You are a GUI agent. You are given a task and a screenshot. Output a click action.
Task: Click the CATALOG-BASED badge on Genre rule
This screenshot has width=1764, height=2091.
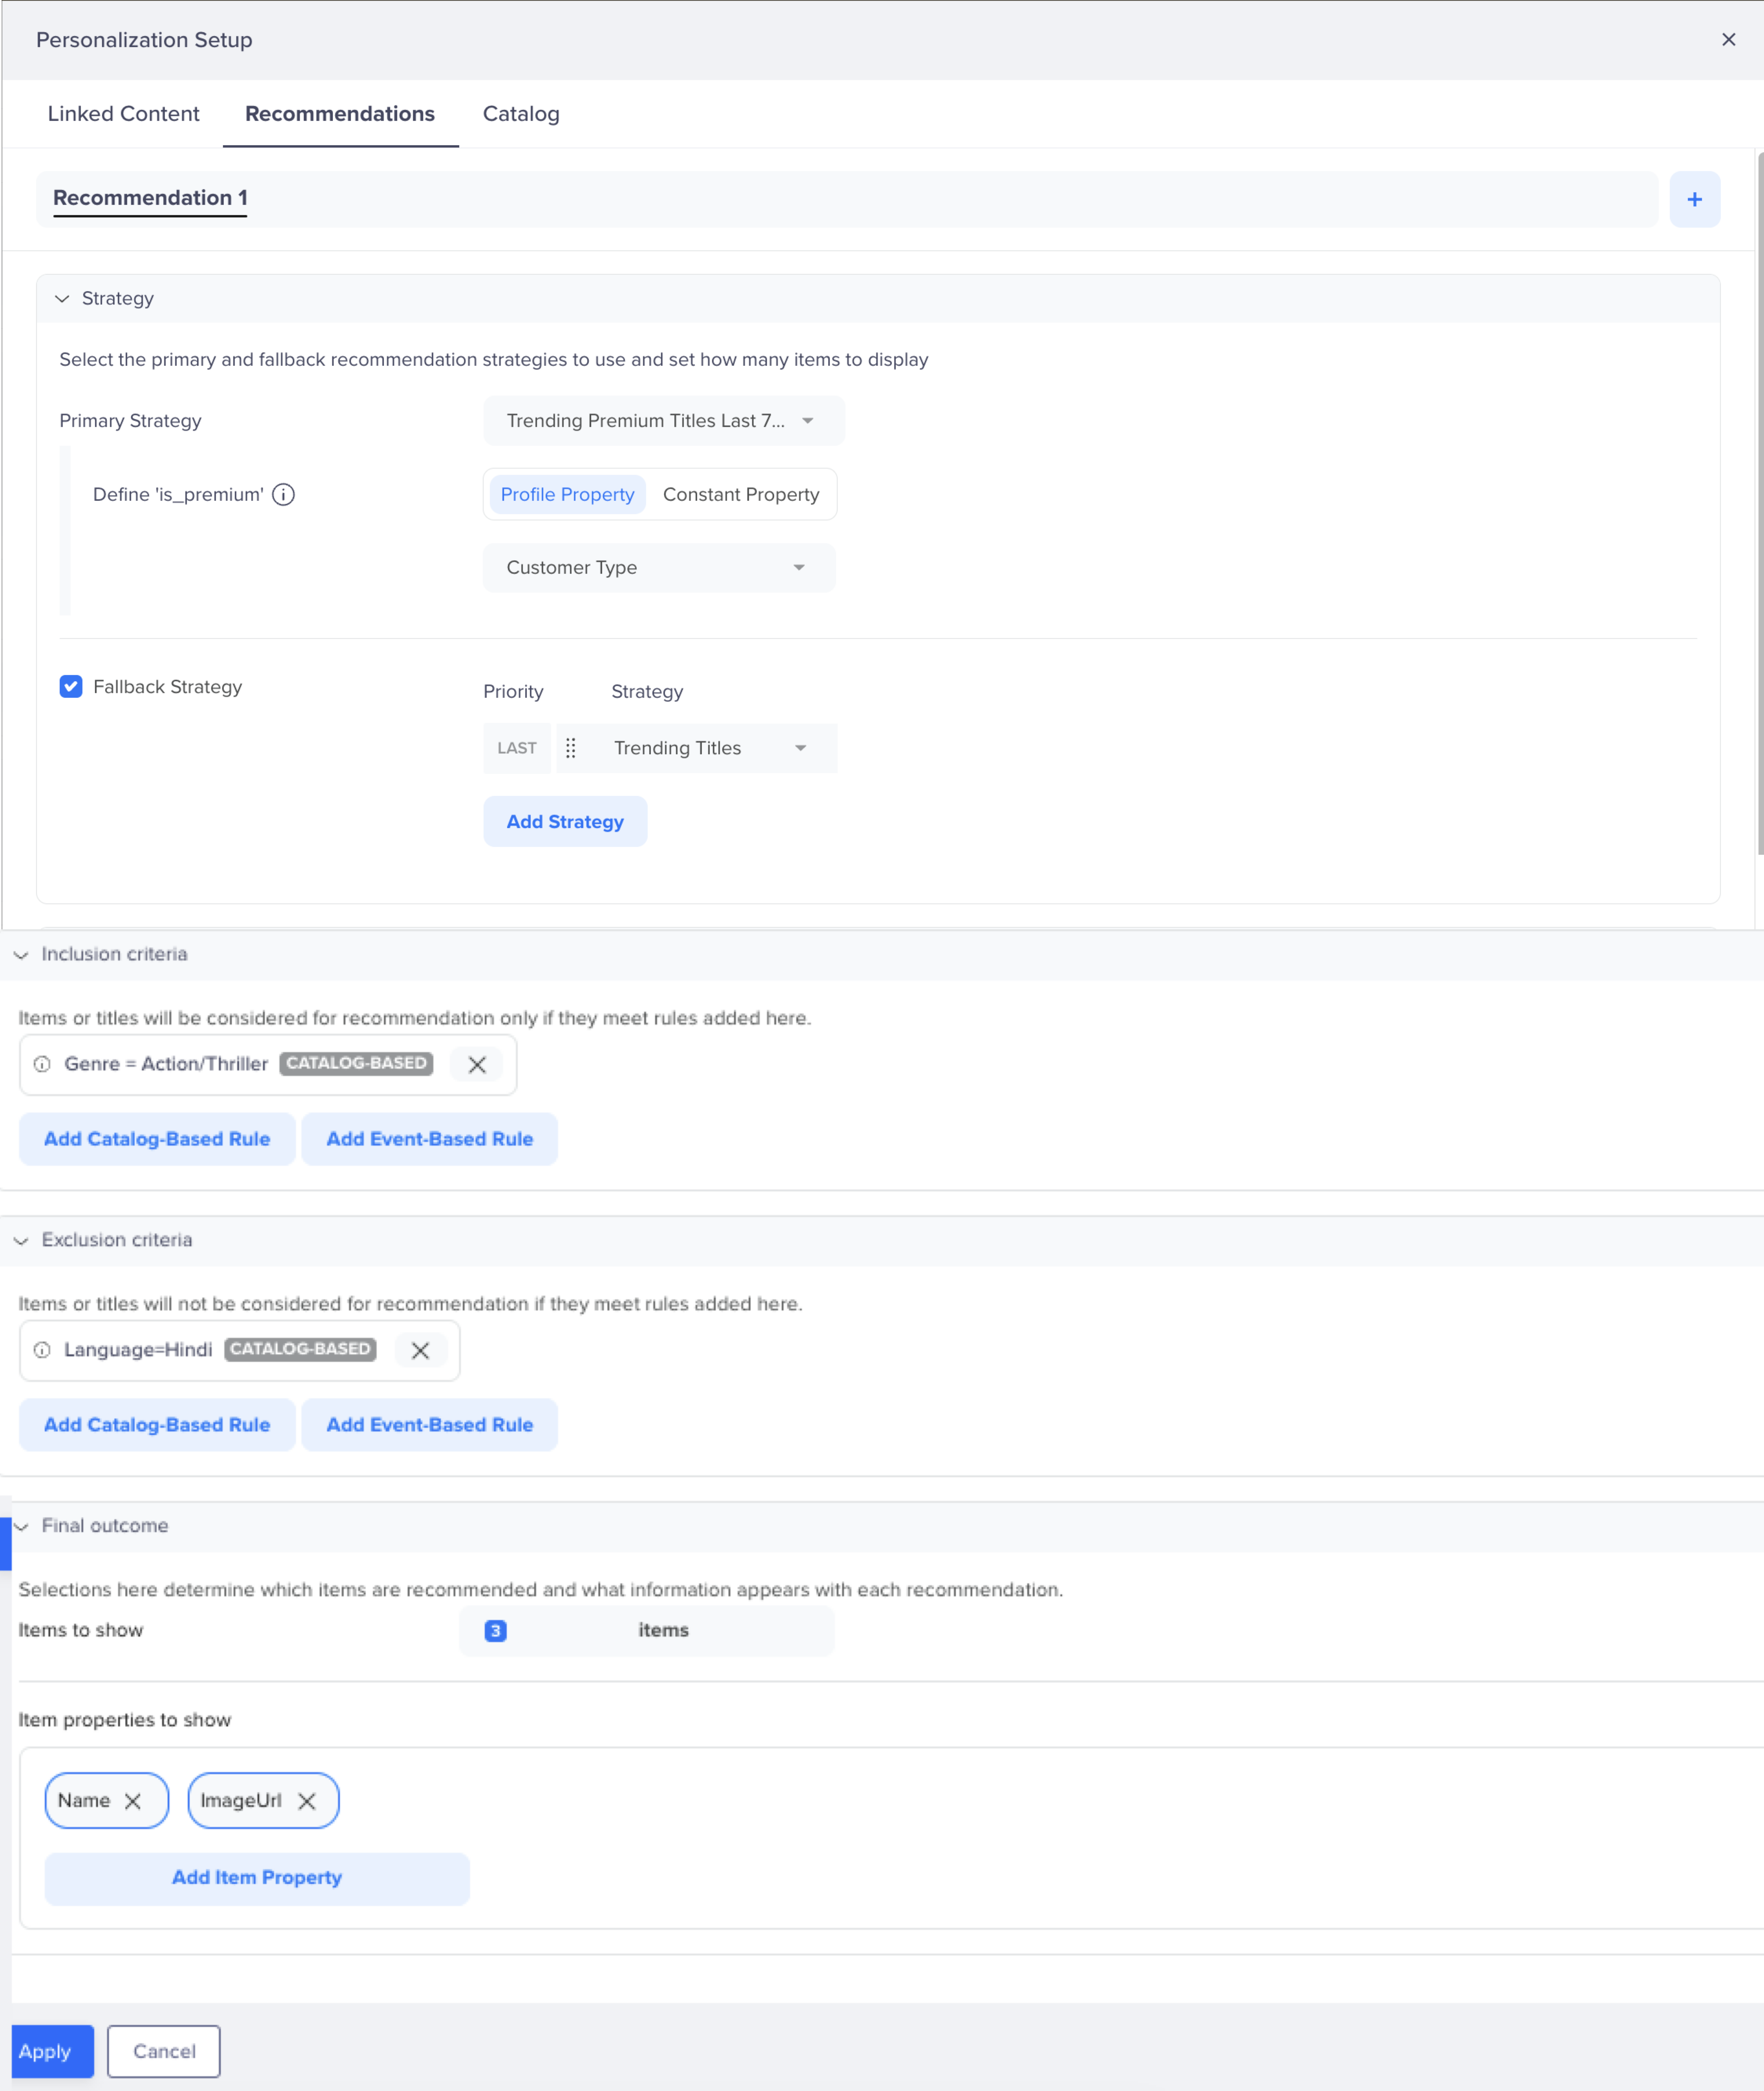(356, 1064)
